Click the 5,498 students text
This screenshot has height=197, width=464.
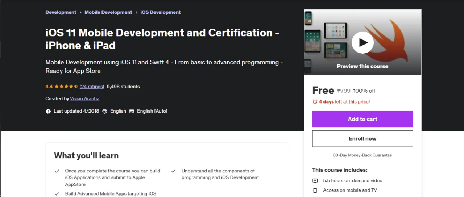tap(123, 87)
